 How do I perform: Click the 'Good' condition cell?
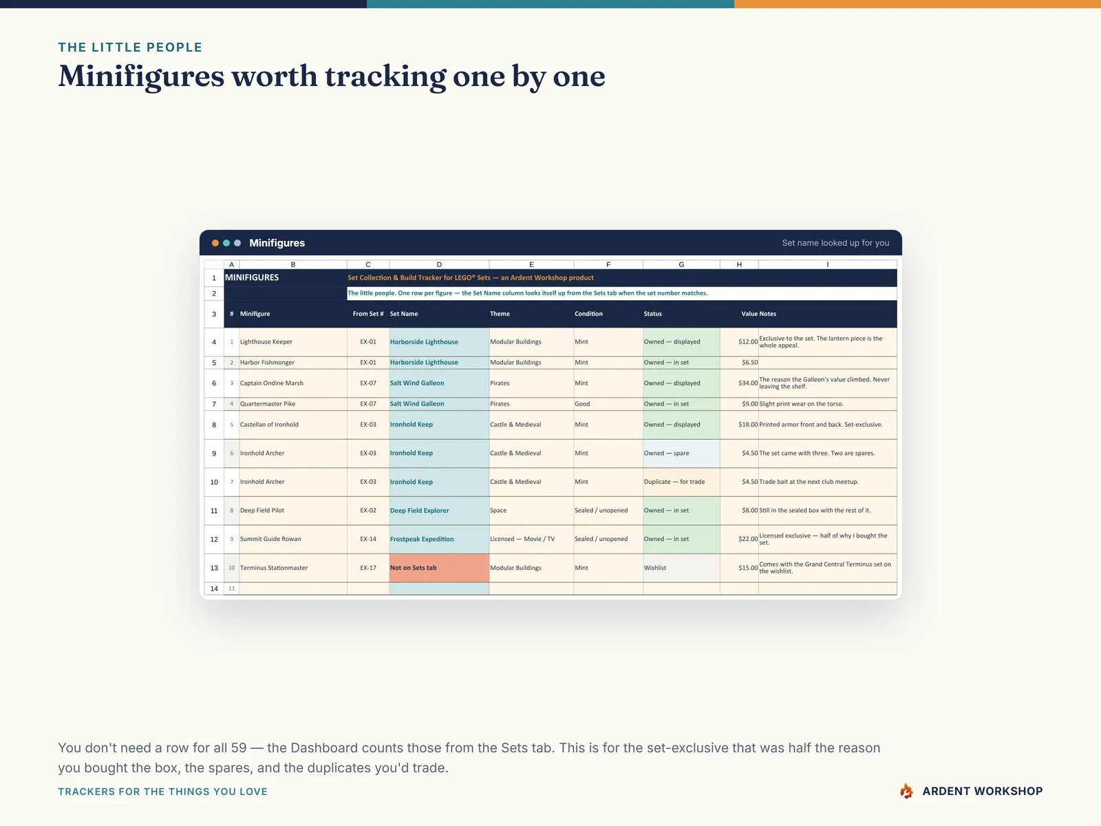coord(608,404)
